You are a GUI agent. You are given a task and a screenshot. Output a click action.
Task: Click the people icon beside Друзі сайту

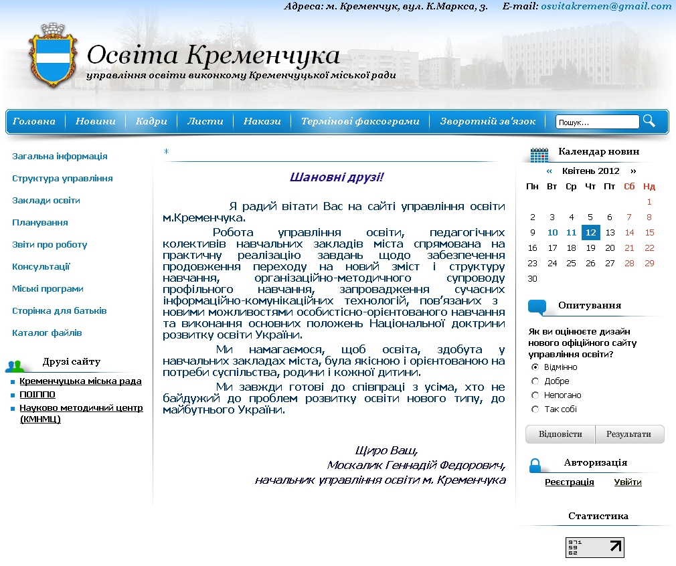click(x=15, y=365)
